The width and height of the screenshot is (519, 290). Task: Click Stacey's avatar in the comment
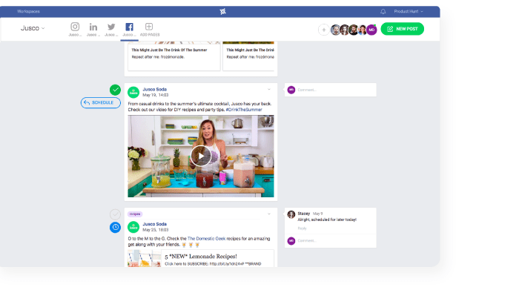click(291, 214)
